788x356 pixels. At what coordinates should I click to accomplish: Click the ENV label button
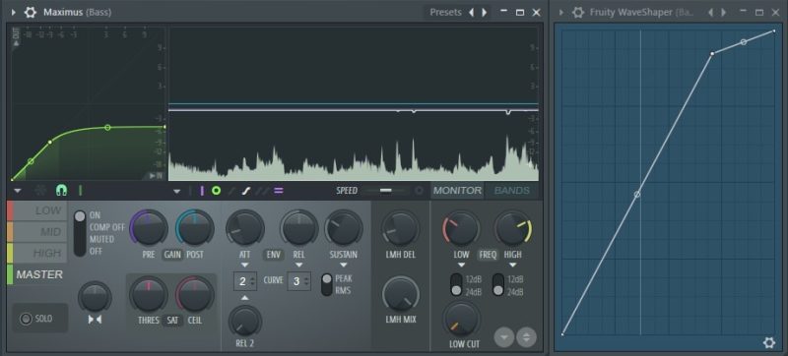click(274, 255)
